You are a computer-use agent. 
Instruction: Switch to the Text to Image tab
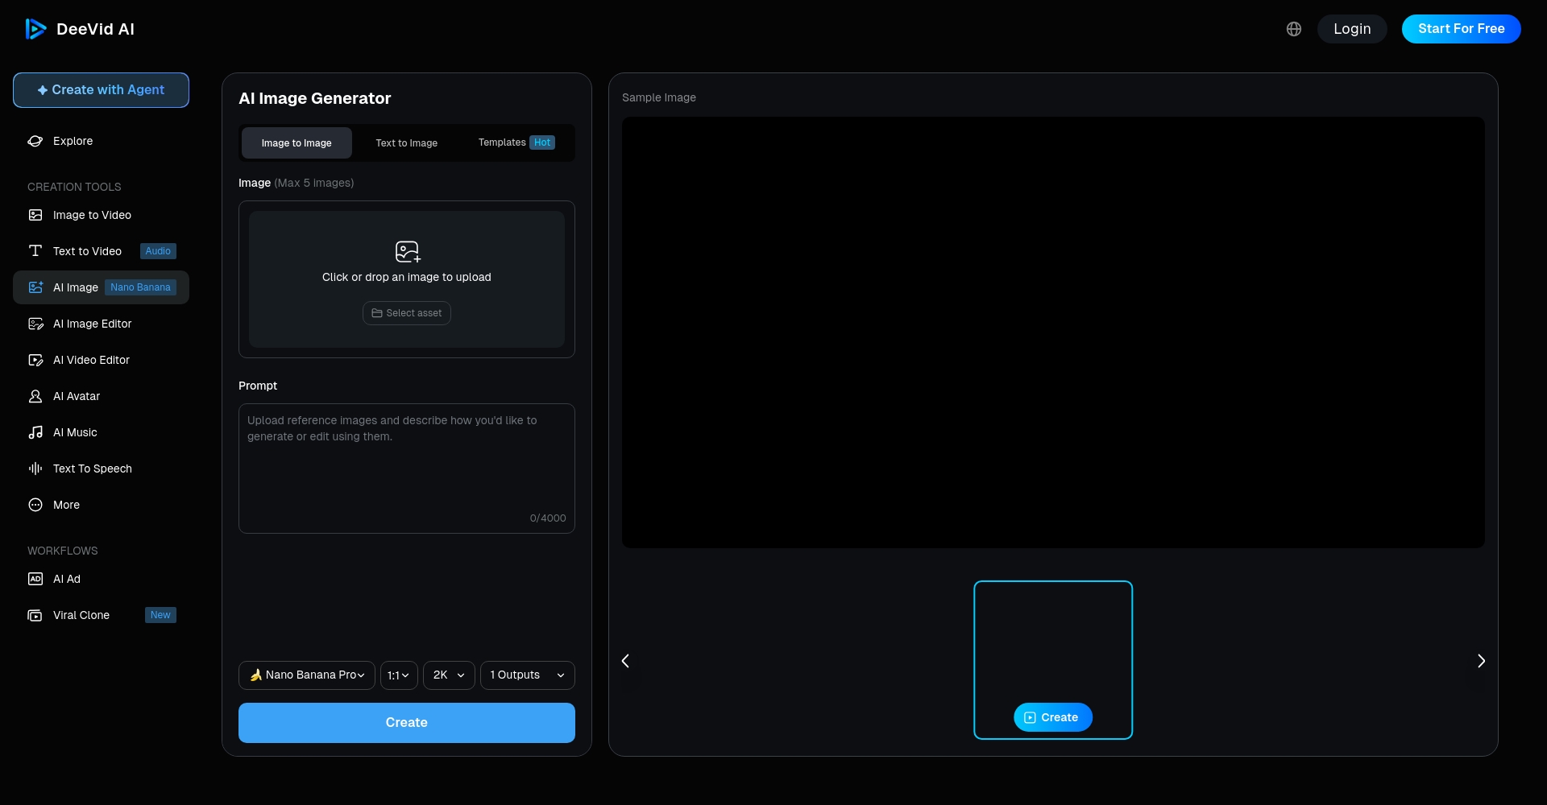(406, 143)
